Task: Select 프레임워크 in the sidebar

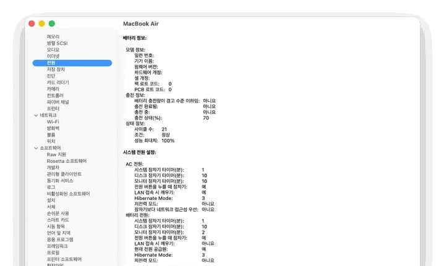Action: tap(57, 246)
